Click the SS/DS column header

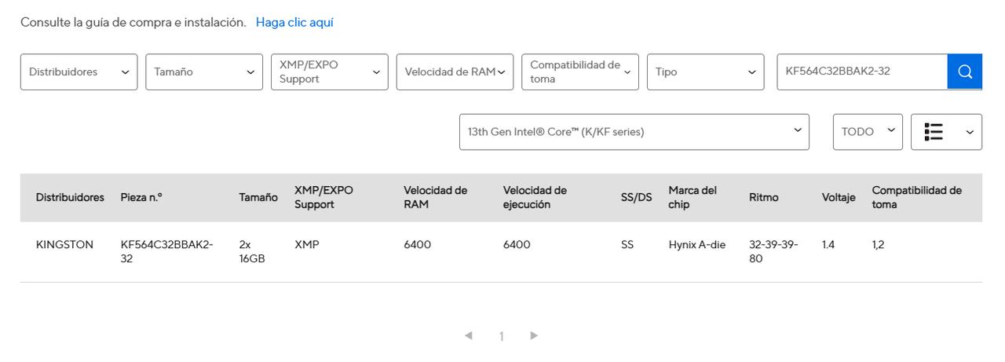pyautogui.click(x=636, y=197)
